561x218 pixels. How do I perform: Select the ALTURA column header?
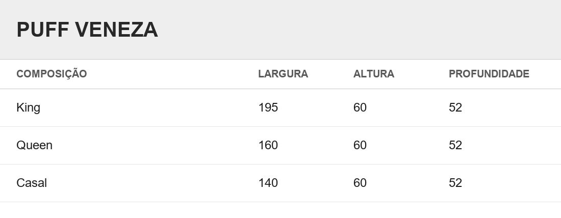coord(373,74)
